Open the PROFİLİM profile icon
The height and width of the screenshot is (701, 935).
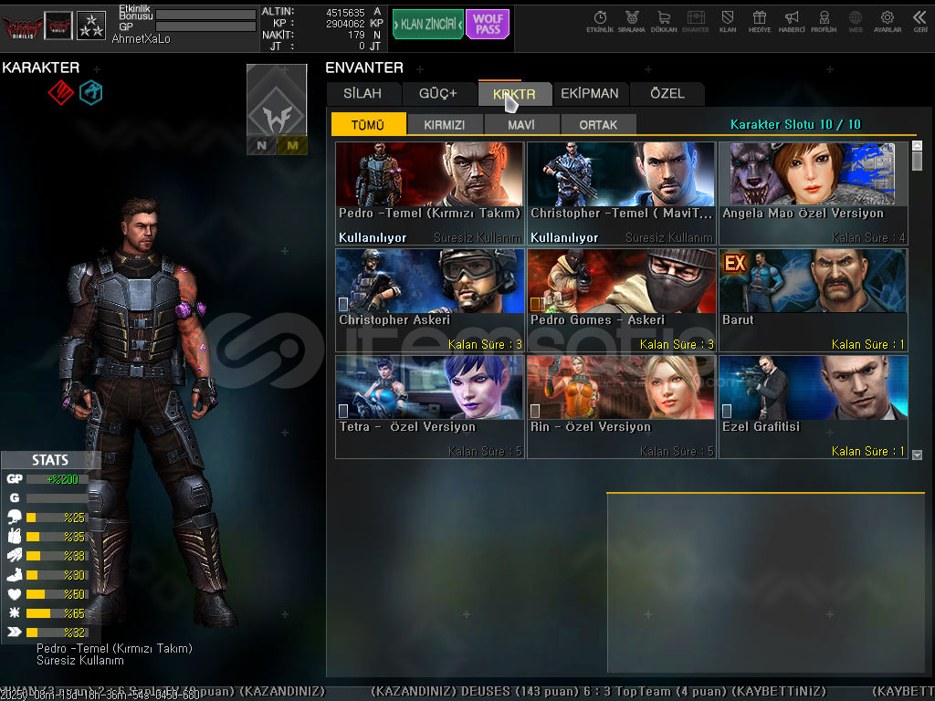[x=824, y=22]
